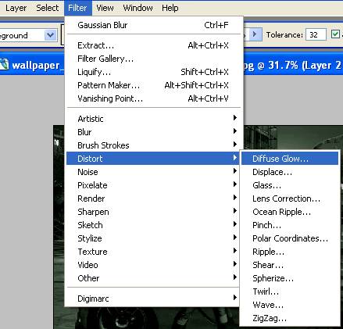Choose Ripple... distort filter

[290, 252]
